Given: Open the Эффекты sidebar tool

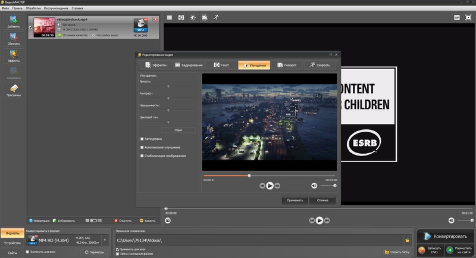Looking at the screenshot, I should pyautogui.click(x=14, y=56).
